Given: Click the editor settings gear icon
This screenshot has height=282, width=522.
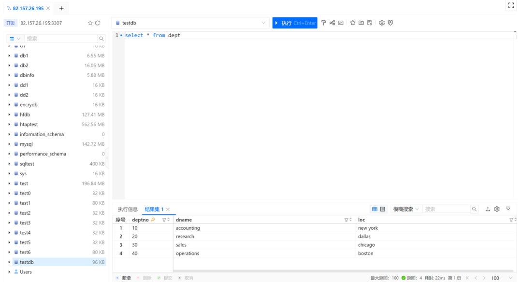Looking at the screenshot, I should click(x=382, y=23).
